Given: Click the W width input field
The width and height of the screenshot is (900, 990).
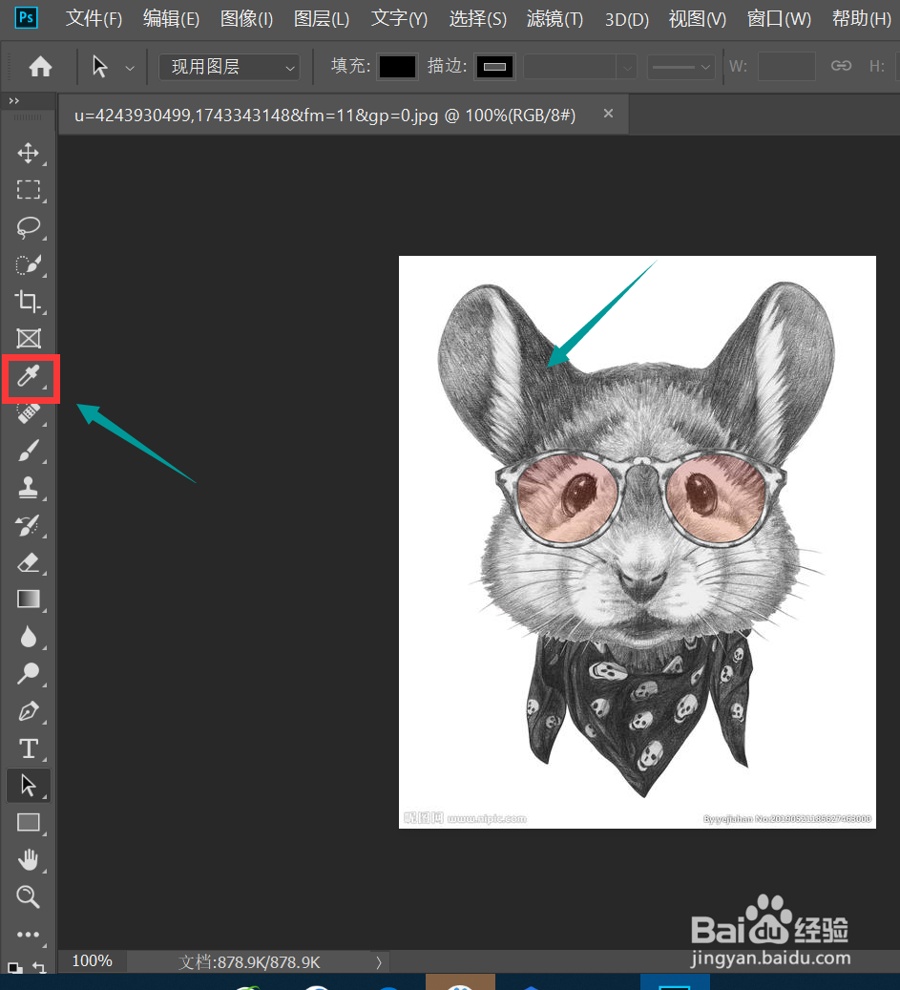Looking at the screenshot, I should click(x=786, y=67).
